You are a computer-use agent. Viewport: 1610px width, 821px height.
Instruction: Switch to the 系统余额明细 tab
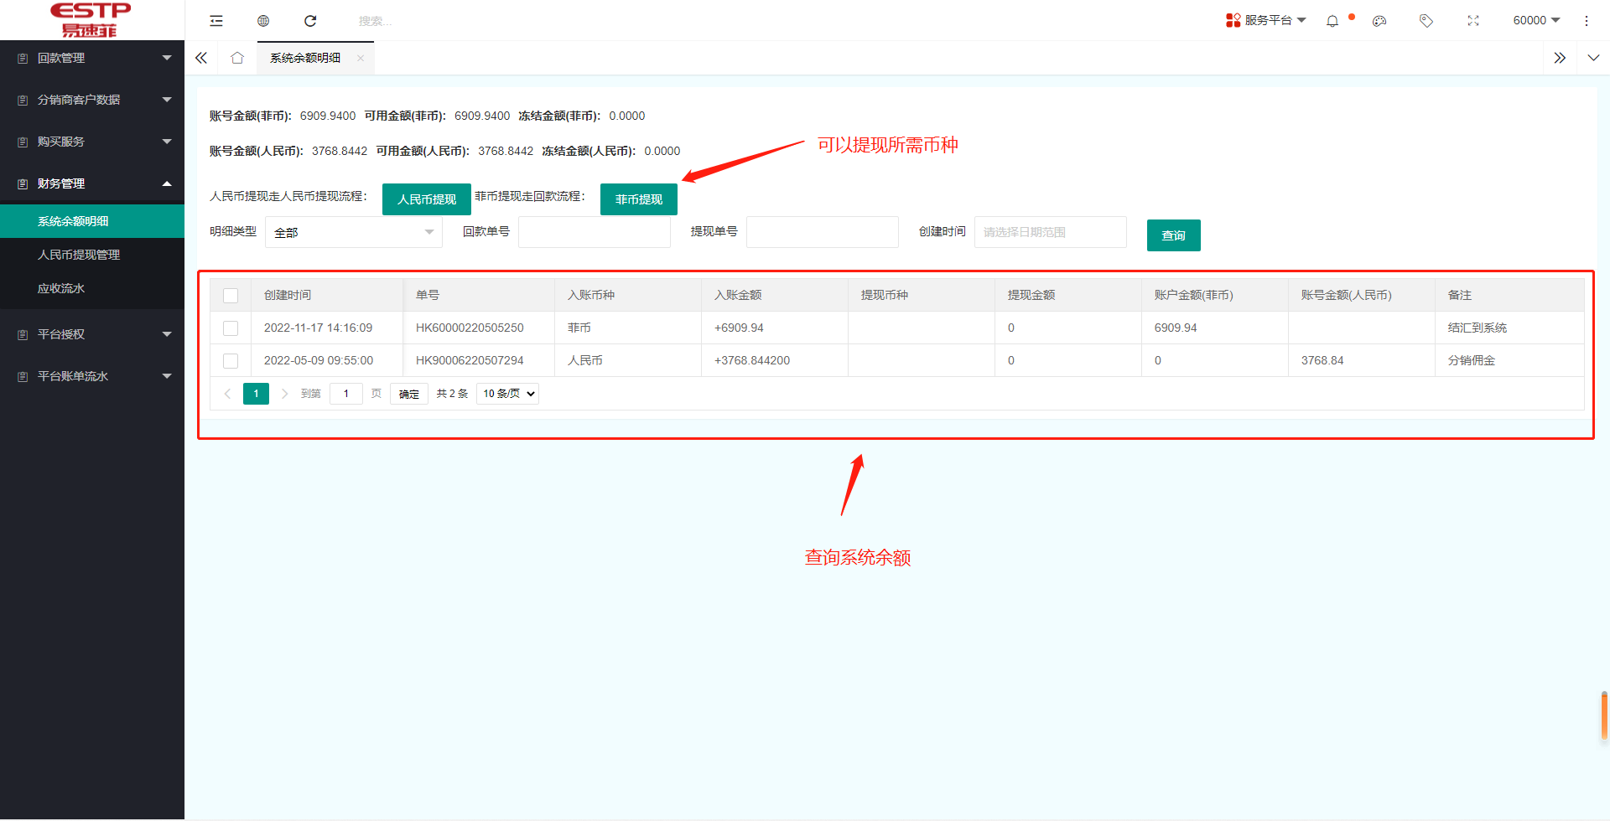(x=304, y=58)
